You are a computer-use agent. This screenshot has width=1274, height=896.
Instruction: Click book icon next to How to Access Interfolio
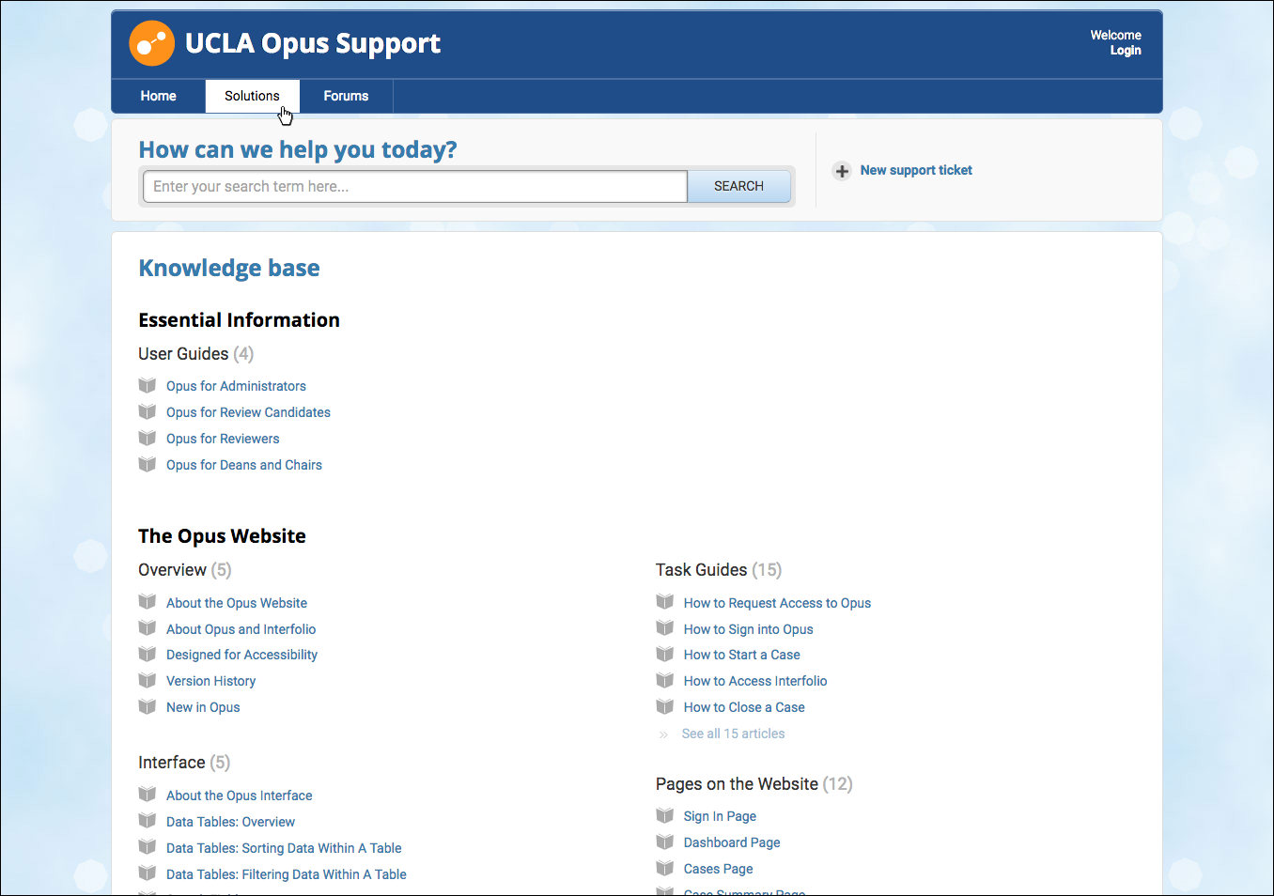tap(665, 680)
